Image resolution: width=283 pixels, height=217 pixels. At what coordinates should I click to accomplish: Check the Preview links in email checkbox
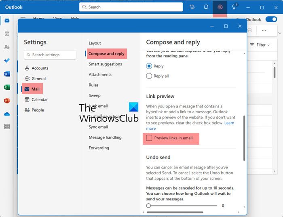(x=149, y=138)
